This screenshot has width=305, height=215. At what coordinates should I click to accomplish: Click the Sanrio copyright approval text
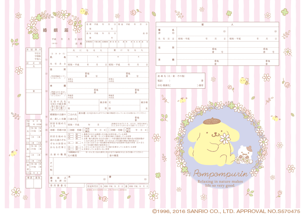pos(226,211)
